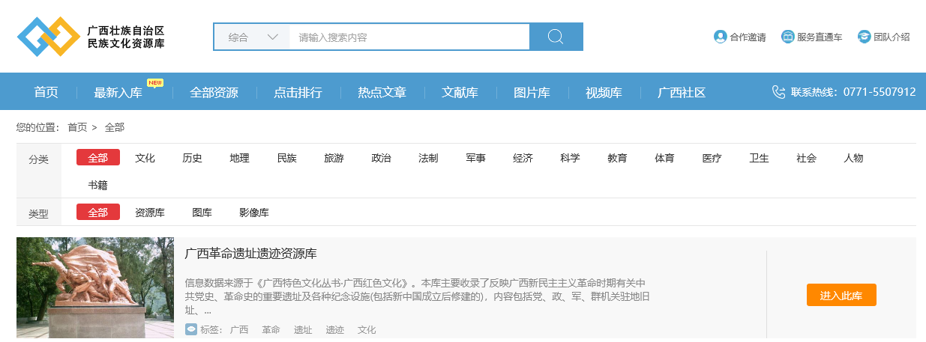Click the 首页 breadcrumb link
This screenshot has width=926, height=342.
[77, 127]
